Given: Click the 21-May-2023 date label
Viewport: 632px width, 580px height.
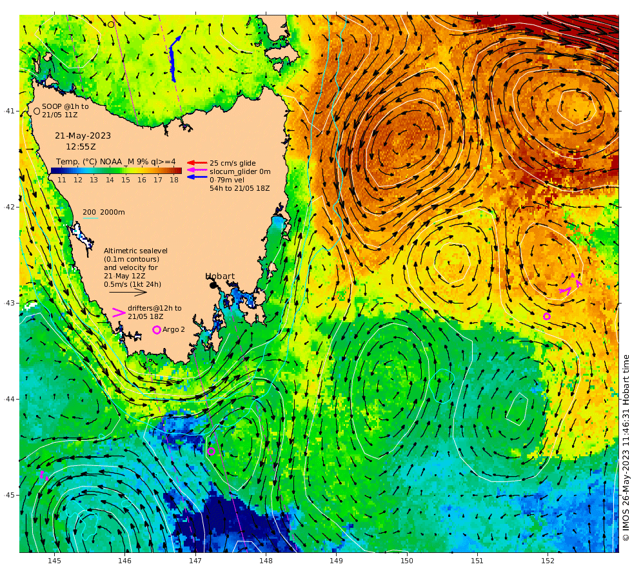Looking at the screenshot, I should click(83, 136).
